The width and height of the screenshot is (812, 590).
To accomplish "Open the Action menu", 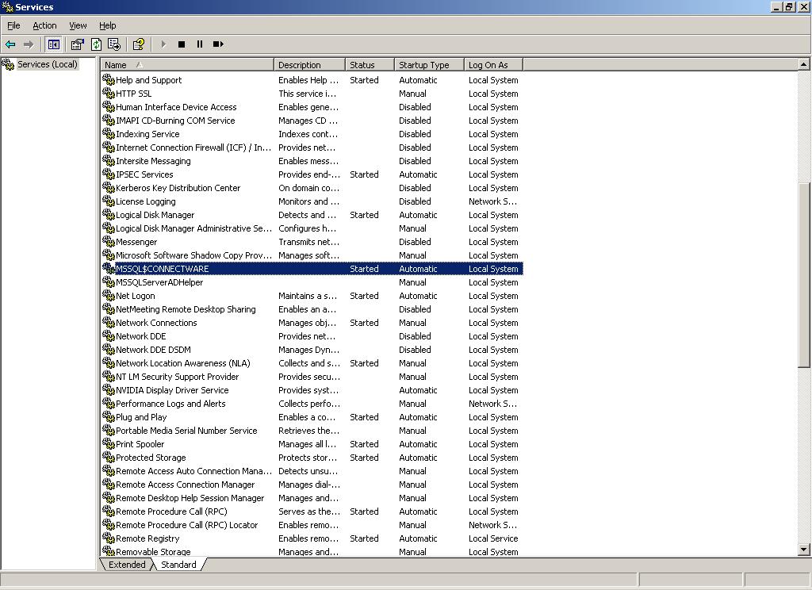I will (44, 25).
